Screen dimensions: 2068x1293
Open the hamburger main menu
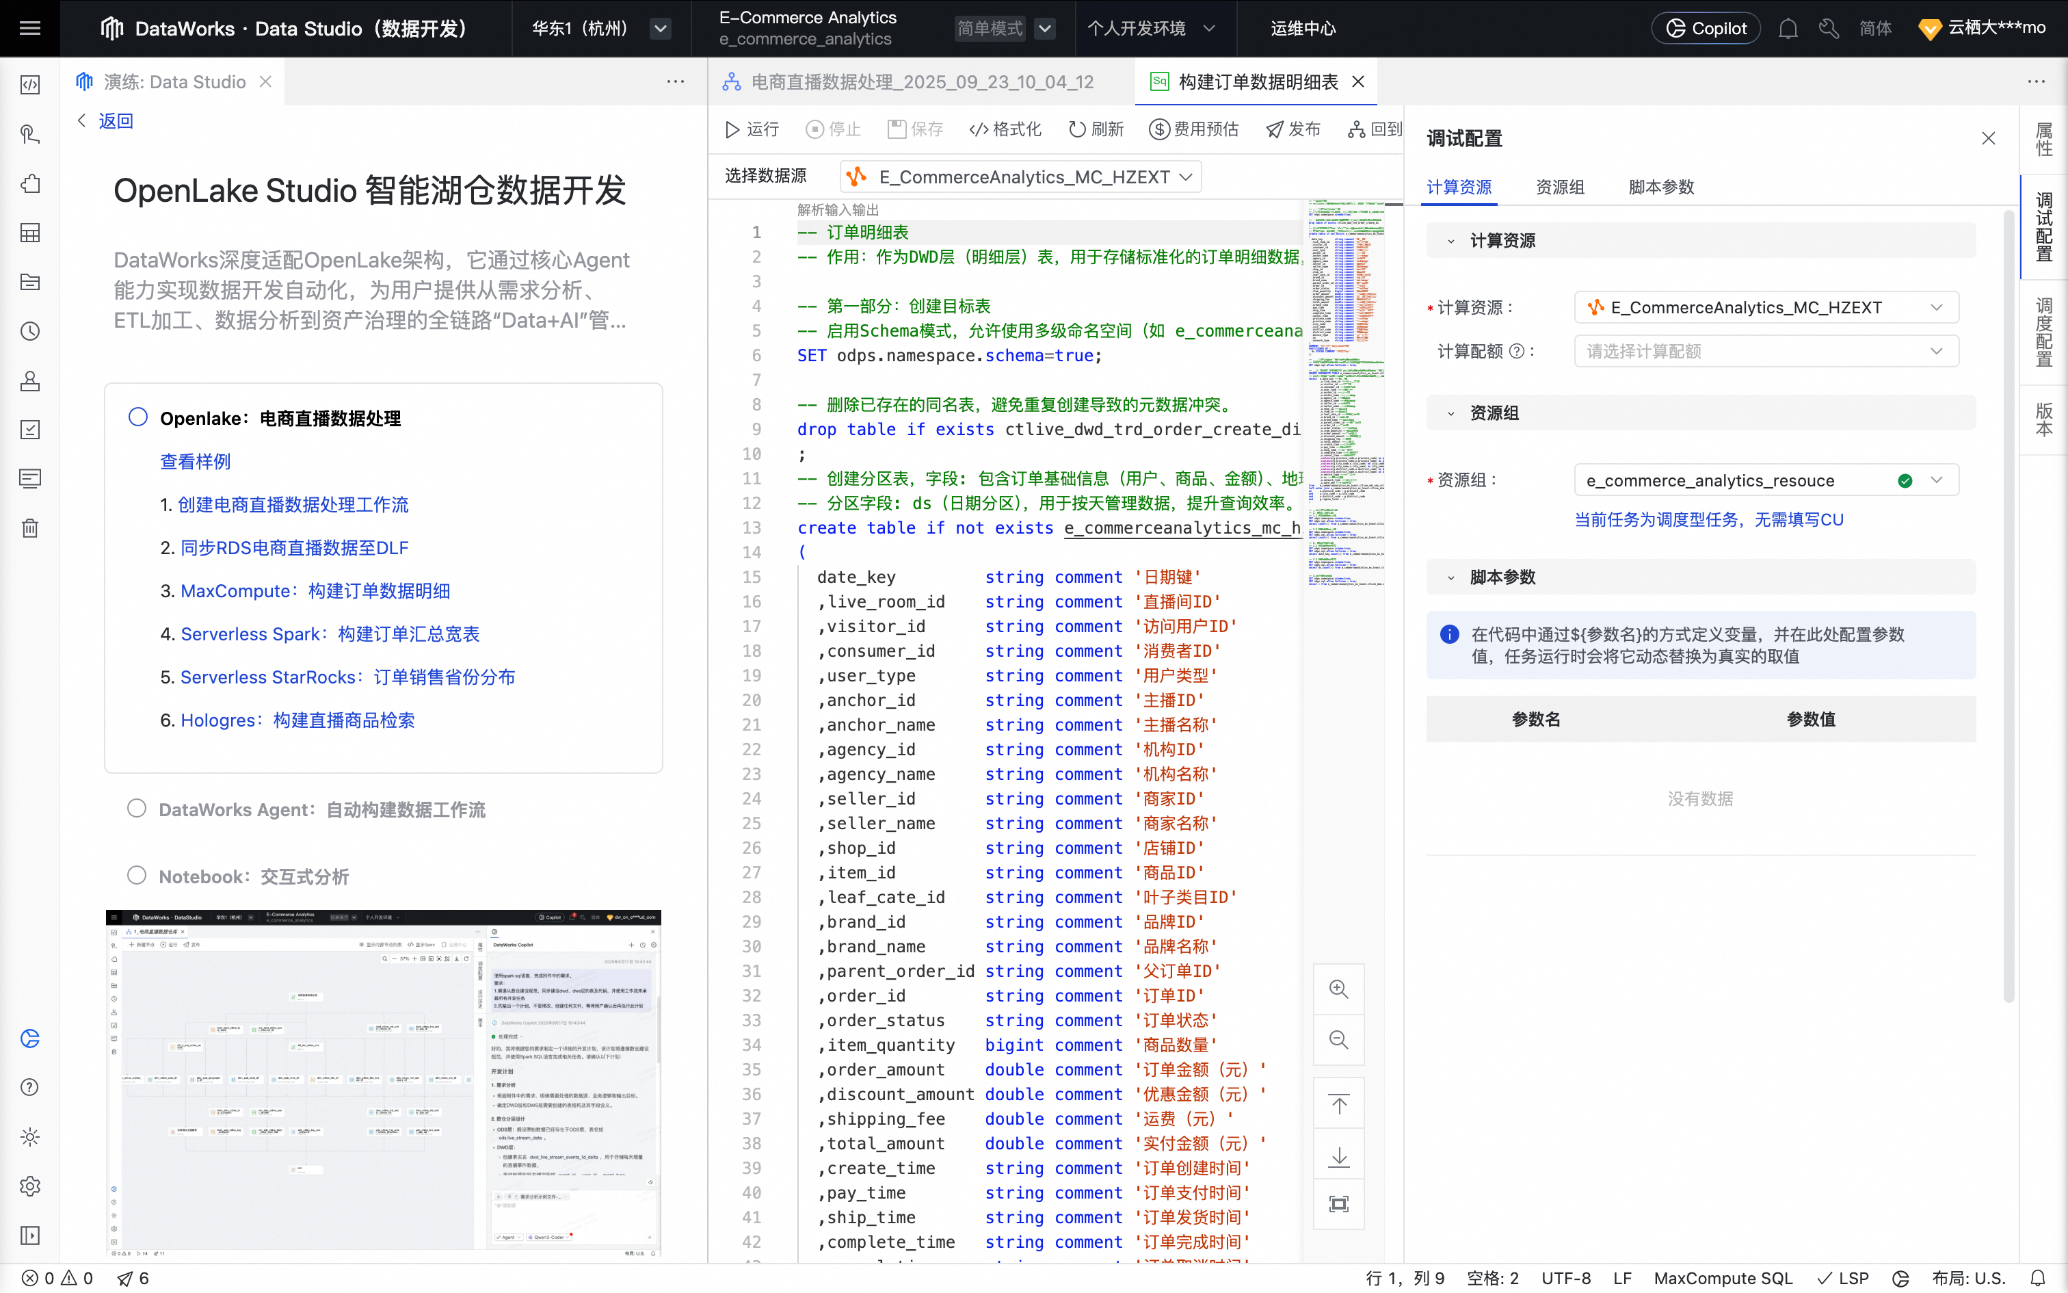pyautogui.click(x=30, y=28)
